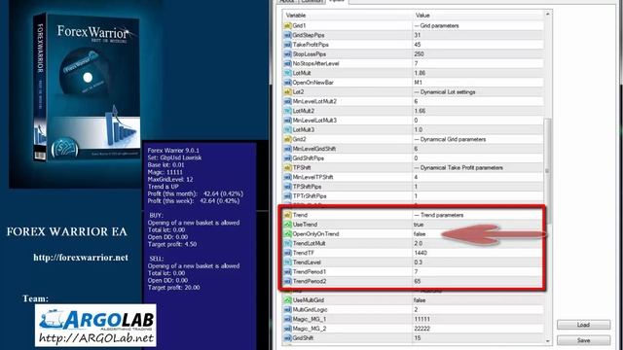This screenshot has height=350, width=623.
Task: Click the UseTrend boolean icon
Action: click(287, 225)
